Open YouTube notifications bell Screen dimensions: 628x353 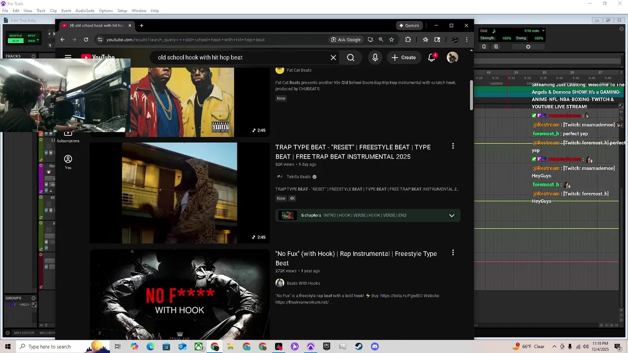(432, 57)
